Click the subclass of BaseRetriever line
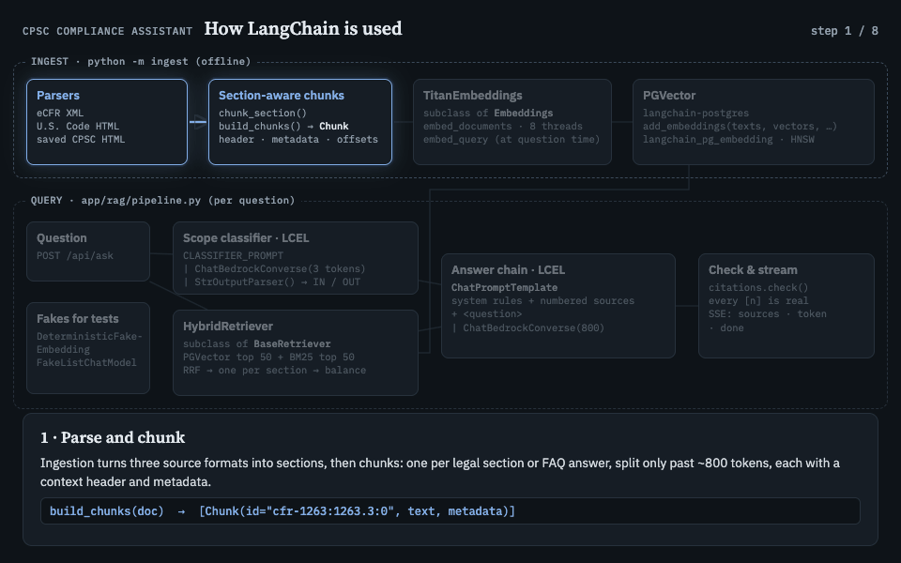 (x=257, y=344)
